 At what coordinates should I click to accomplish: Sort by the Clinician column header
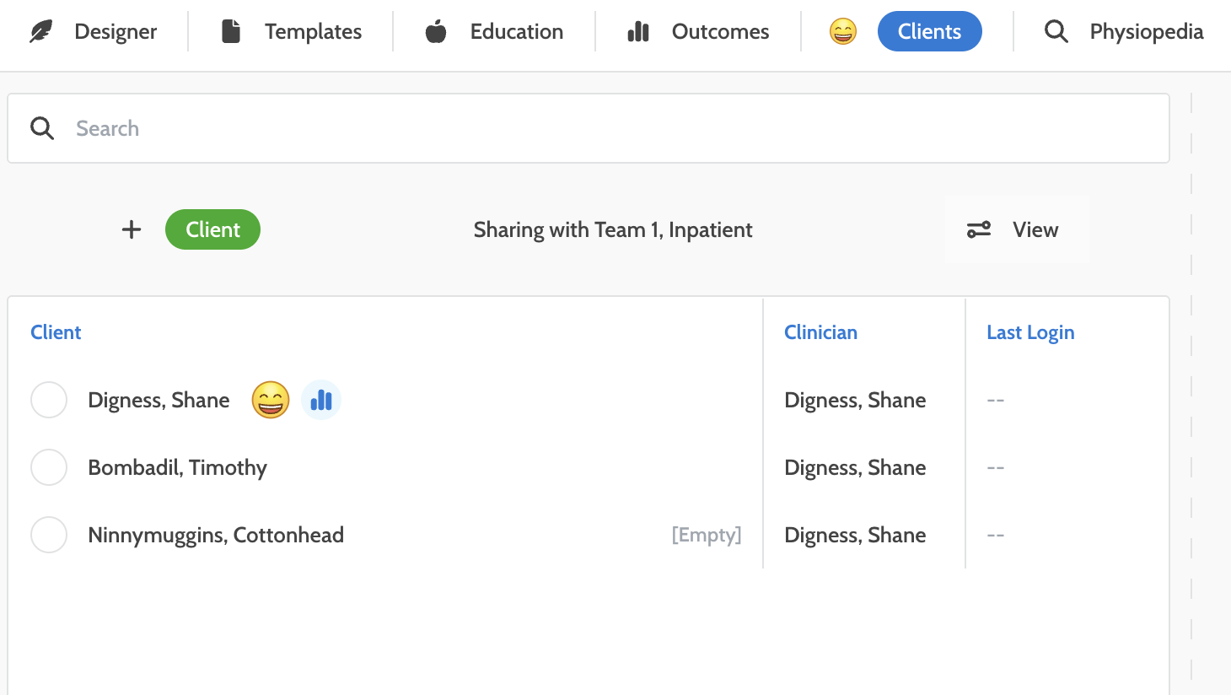[x=820, y=332]
